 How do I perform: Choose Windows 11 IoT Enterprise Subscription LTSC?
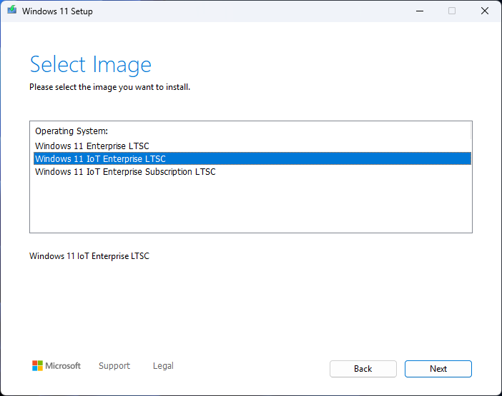click(x=125, y=172)
